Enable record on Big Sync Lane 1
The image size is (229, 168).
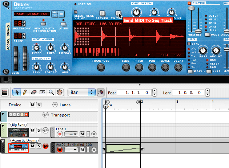pos(60,134)
